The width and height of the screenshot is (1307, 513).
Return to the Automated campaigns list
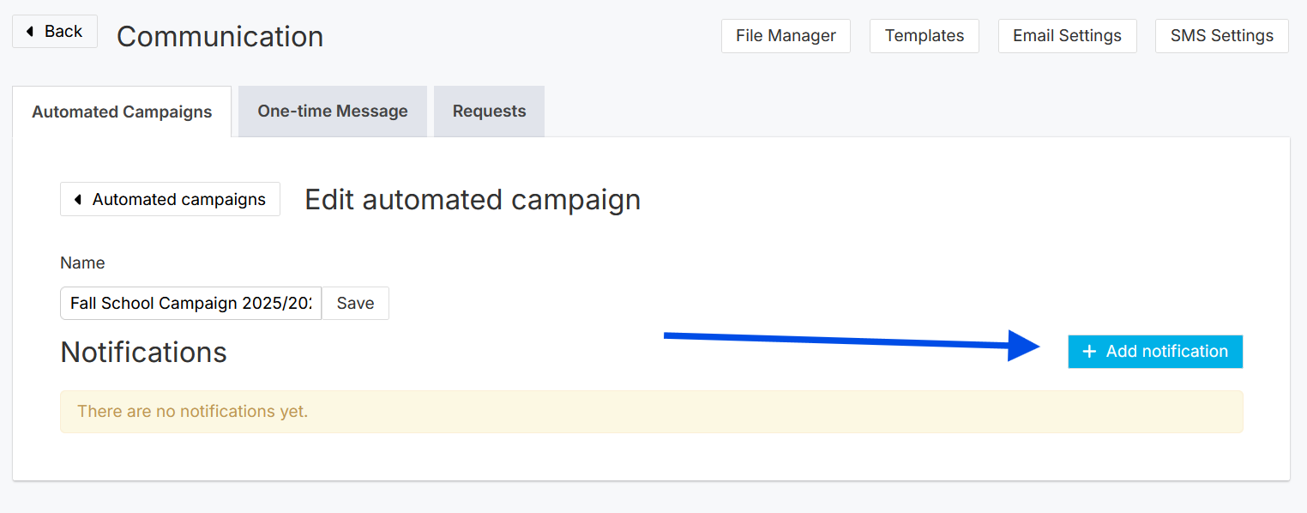tap(170, 199)
